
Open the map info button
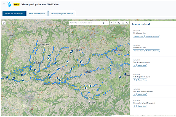coord(4,23)
